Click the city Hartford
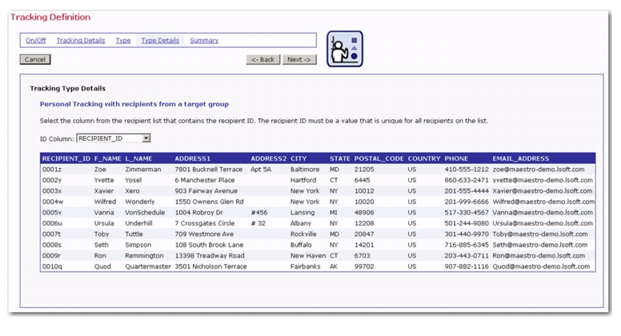Image resolution: width=621 pixels, height=336 pixels. tap(303, 180)
